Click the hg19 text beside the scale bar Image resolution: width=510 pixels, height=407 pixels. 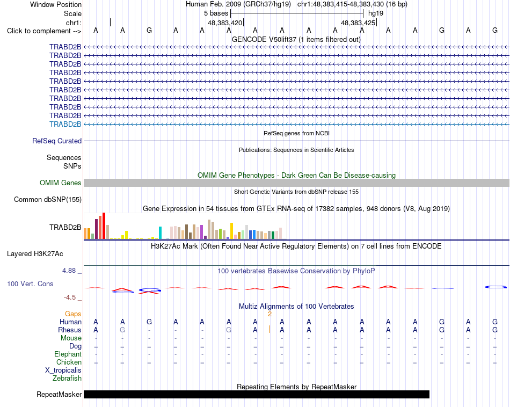coord(376,13)
